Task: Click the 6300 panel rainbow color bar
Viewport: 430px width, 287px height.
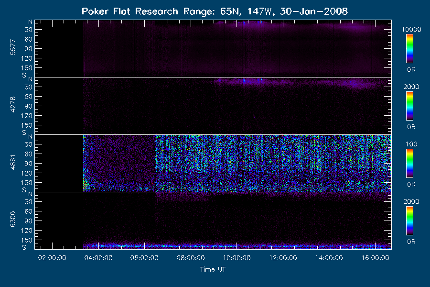Action: [410, 221]
